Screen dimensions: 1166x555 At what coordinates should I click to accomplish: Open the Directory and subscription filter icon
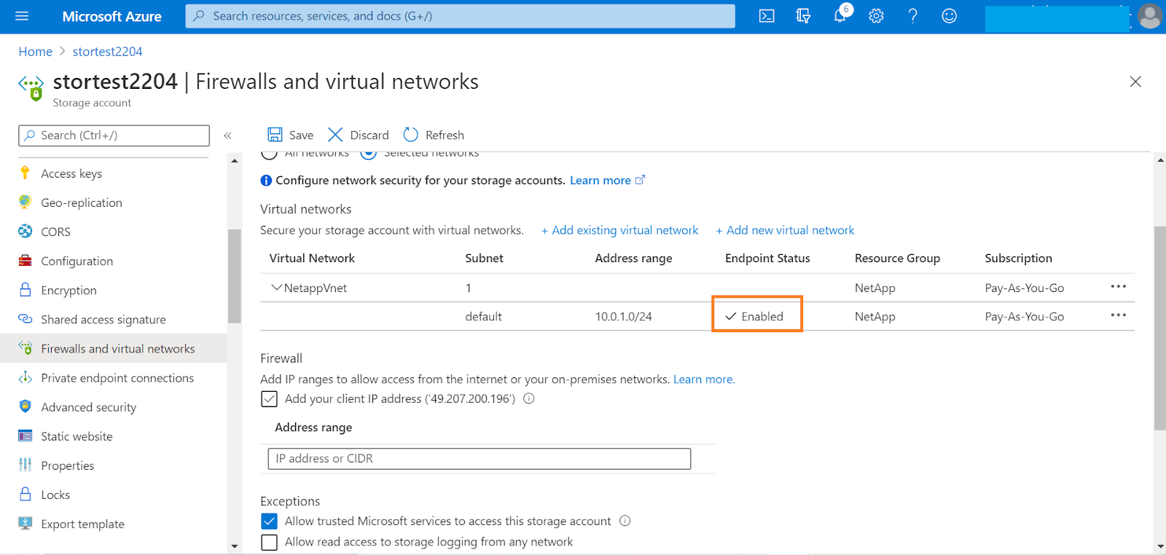click(803, 16)
